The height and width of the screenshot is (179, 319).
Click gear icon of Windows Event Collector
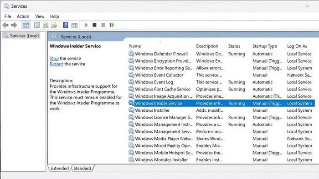131,75
